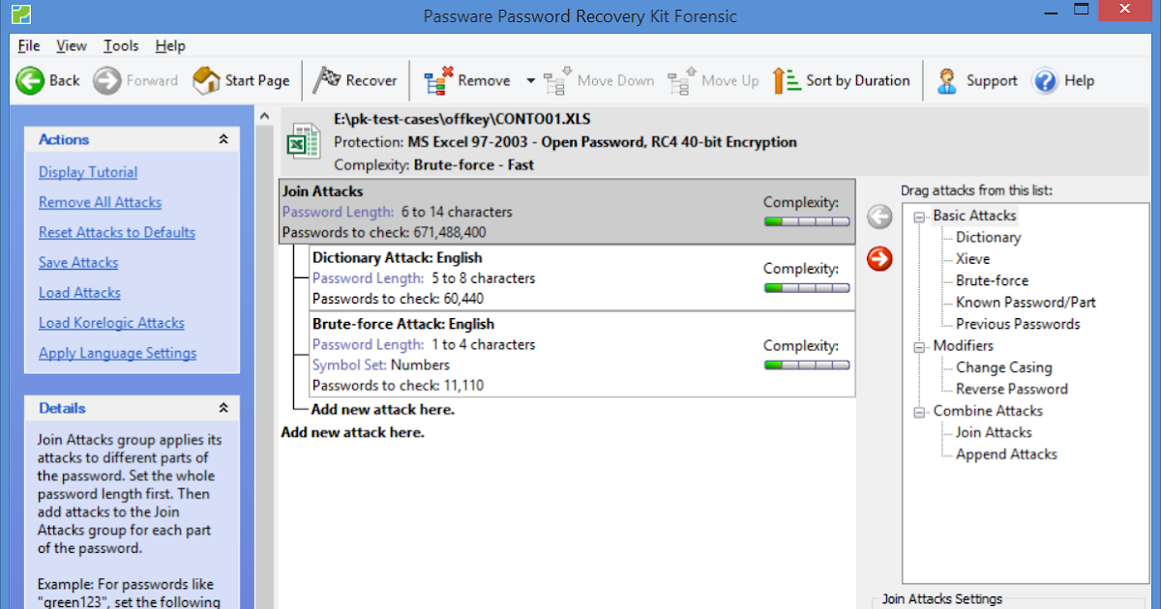Click the Save Attacks link

[78, 262]
